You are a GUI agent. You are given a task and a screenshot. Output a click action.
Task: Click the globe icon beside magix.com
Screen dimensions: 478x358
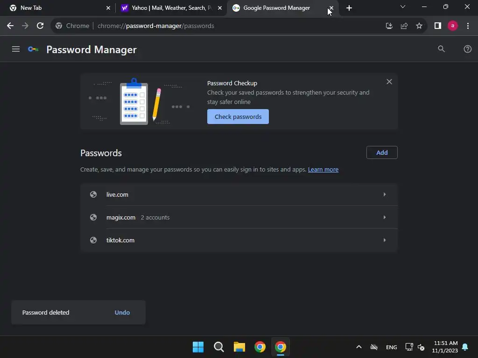tap(93, 217)
